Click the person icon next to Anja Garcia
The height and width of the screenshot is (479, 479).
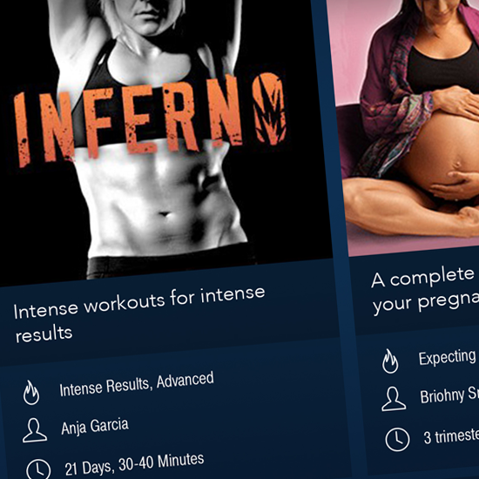coord(35,430)
